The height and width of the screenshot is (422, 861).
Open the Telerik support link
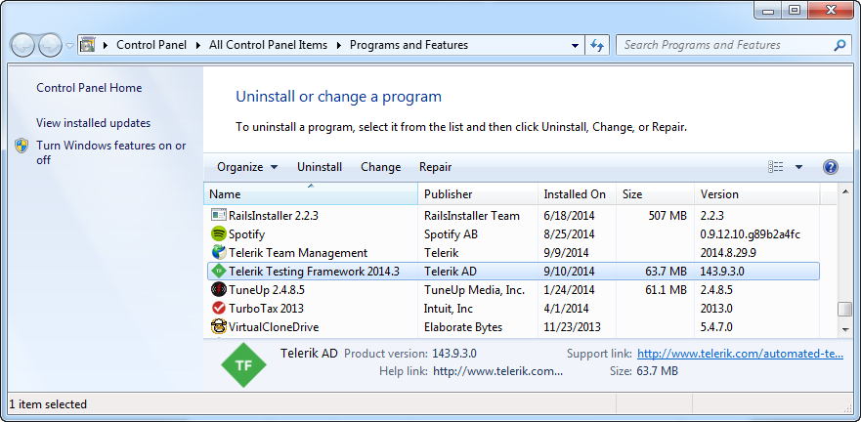coord(740,354)
